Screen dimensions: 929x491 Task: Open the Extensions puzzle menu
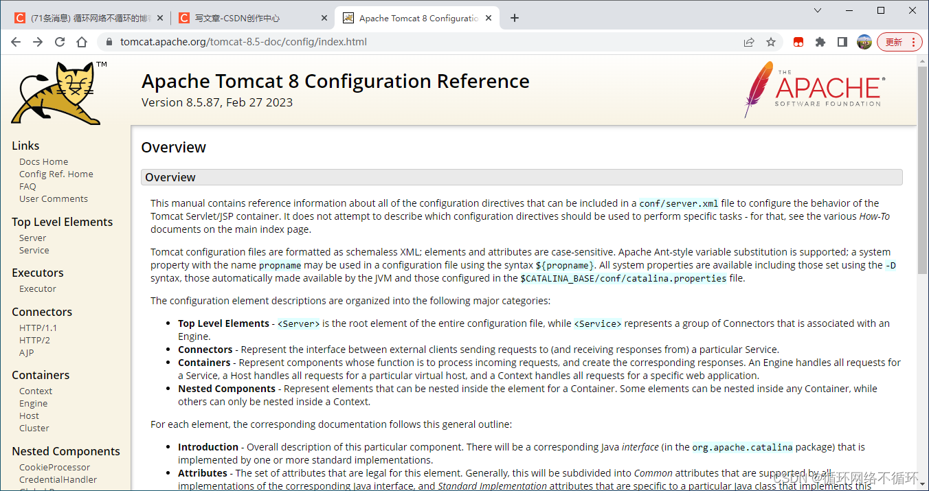(820, 42)
